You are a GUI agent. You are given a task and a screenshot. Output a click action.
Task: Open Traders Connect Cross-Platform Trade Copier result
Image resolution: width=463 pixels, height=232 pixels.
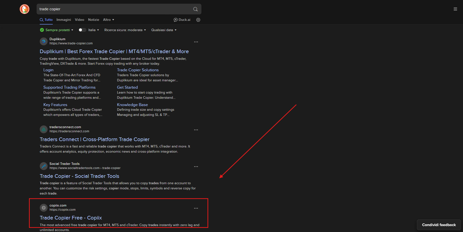pyautogui.click(x=95, y=140)
